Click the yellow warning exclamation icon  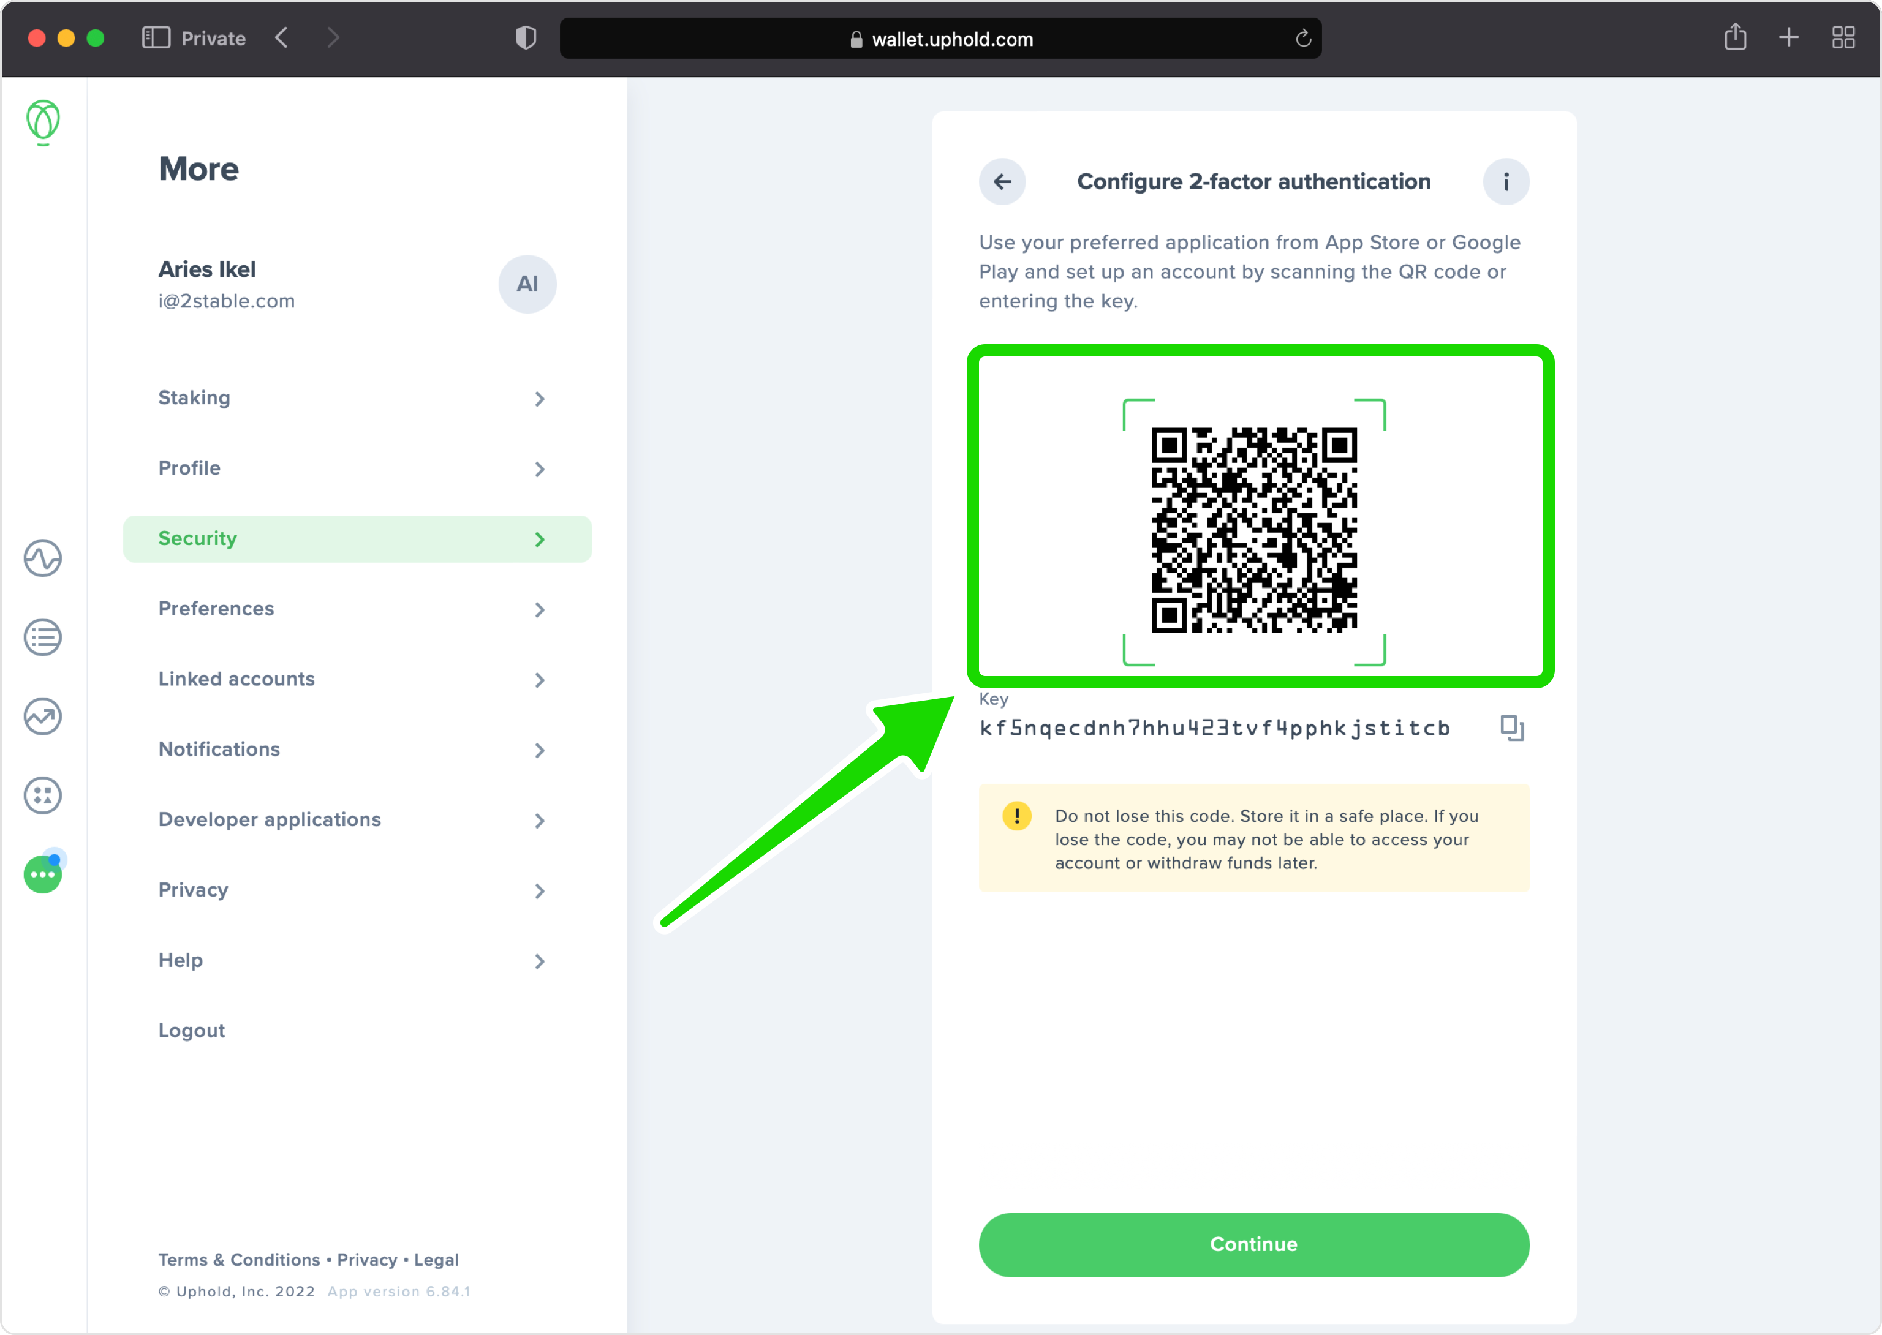1017,816
